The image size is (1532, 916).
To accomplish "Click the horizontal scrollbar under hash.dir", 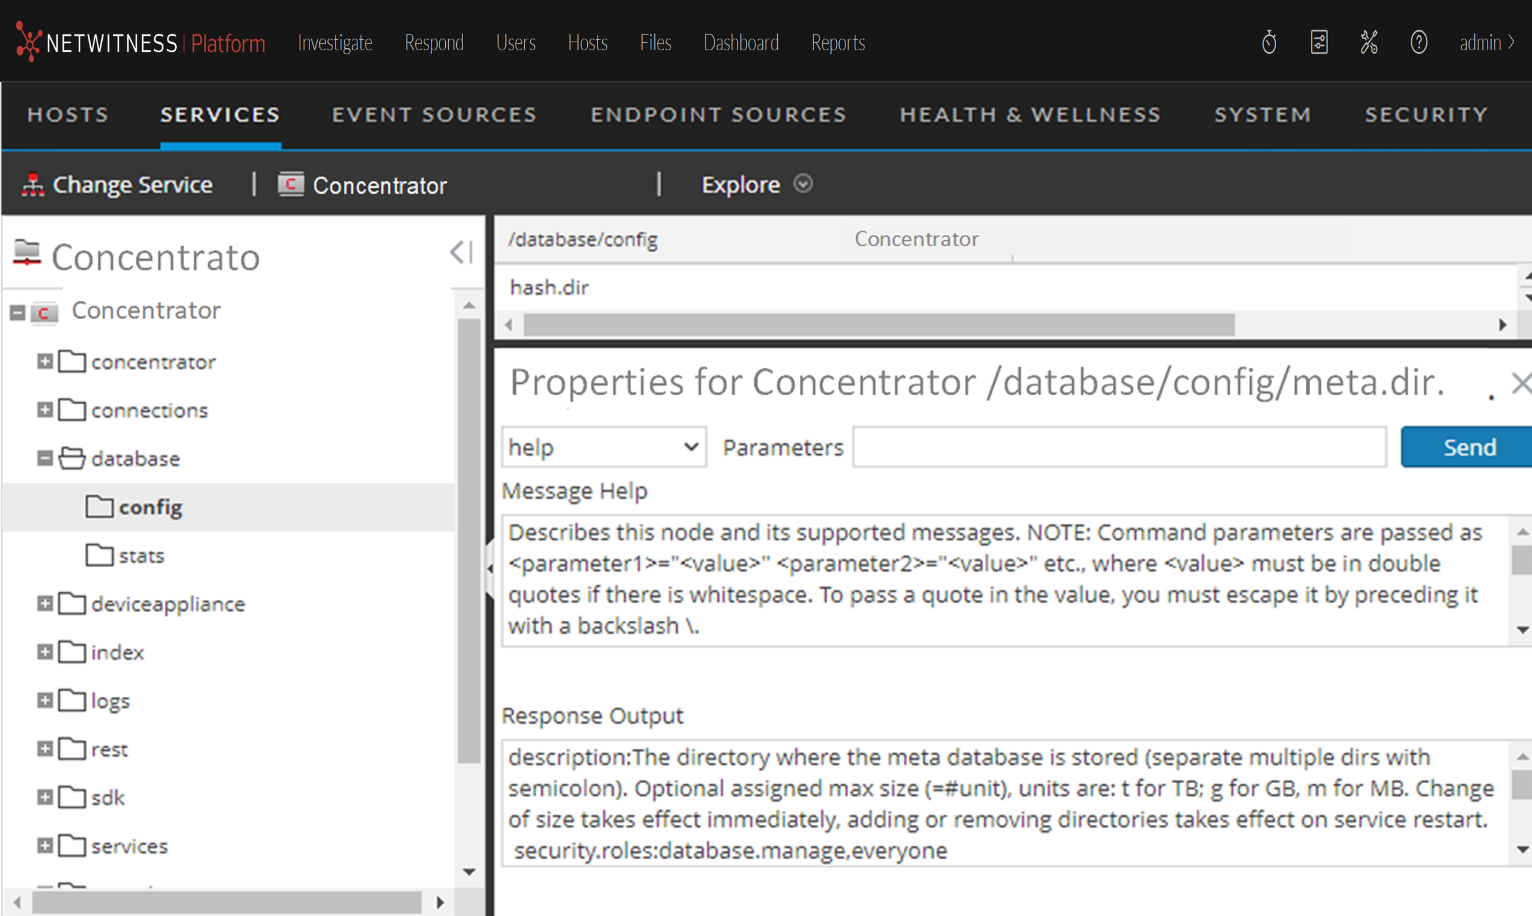I will coord(878,325).
